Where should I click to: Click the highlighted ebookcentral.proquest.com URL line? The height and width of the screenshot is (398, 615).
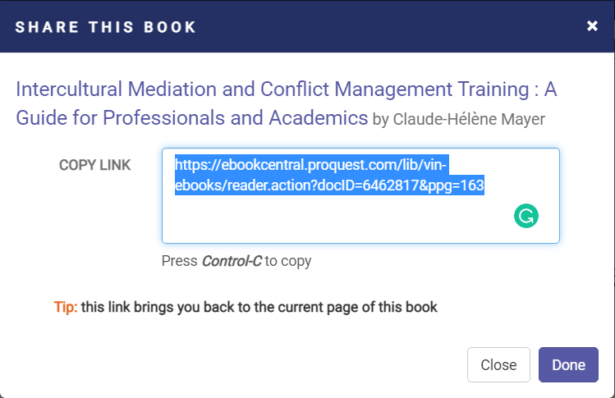tap(311, 163)
